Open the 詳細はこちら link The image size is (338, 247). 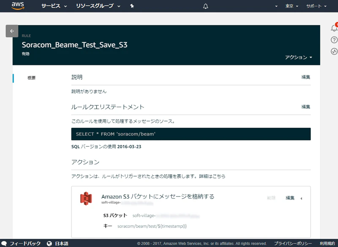click(x=212, y=176)
